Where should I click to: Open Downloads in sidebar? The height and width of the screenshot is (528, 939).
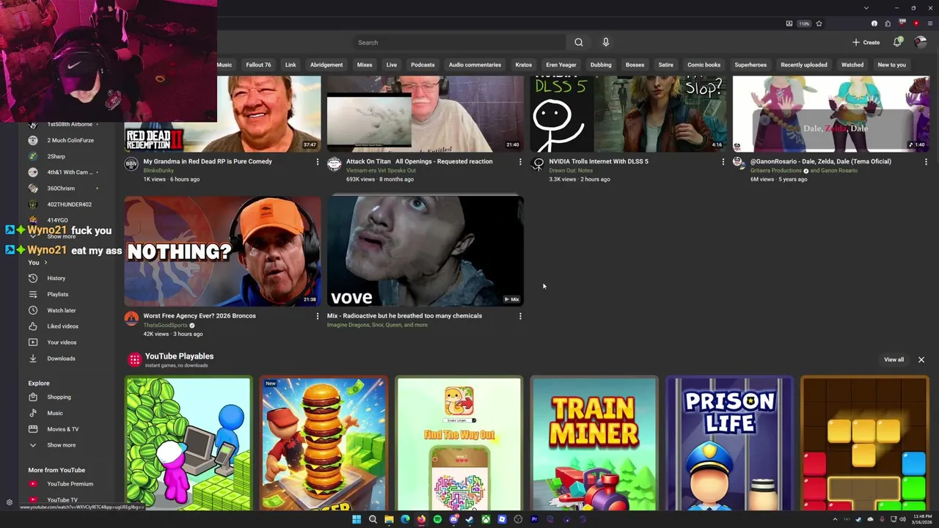coord(61,359)
